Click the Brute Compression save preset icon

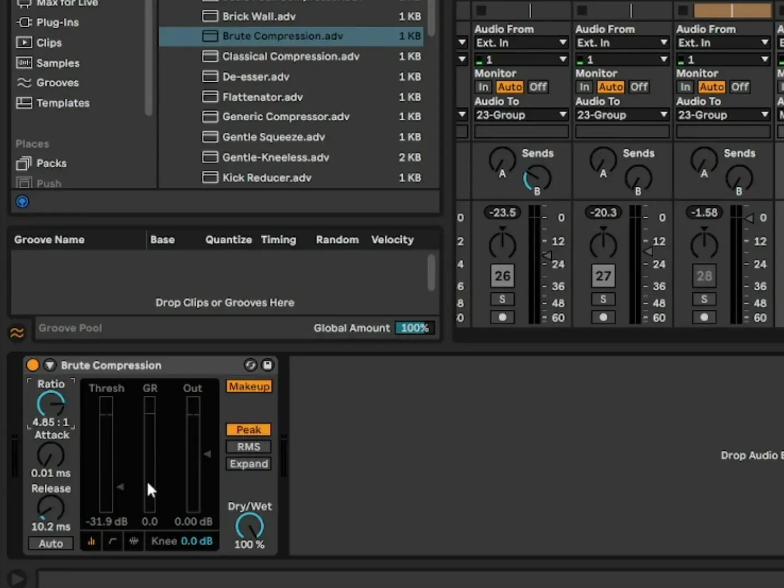click(267, 365)
